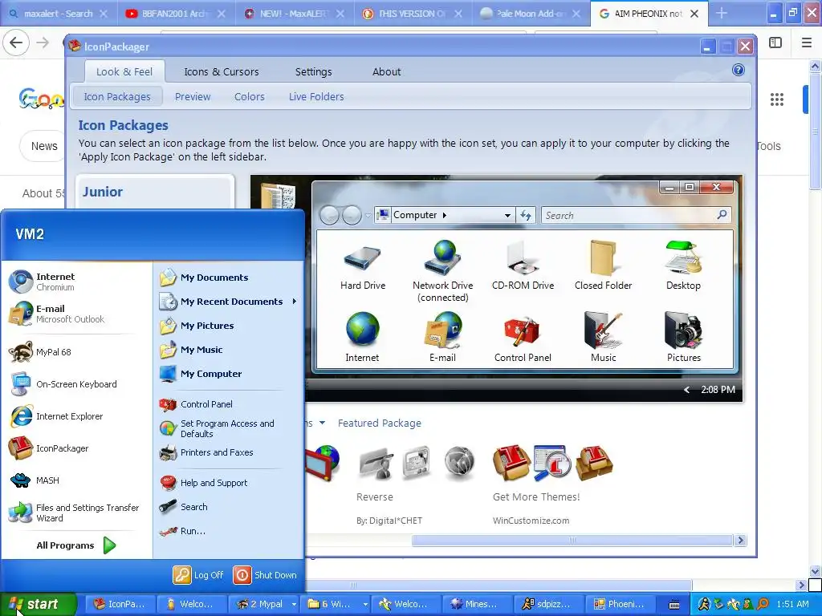Click Featured Package link

point(379,423)
